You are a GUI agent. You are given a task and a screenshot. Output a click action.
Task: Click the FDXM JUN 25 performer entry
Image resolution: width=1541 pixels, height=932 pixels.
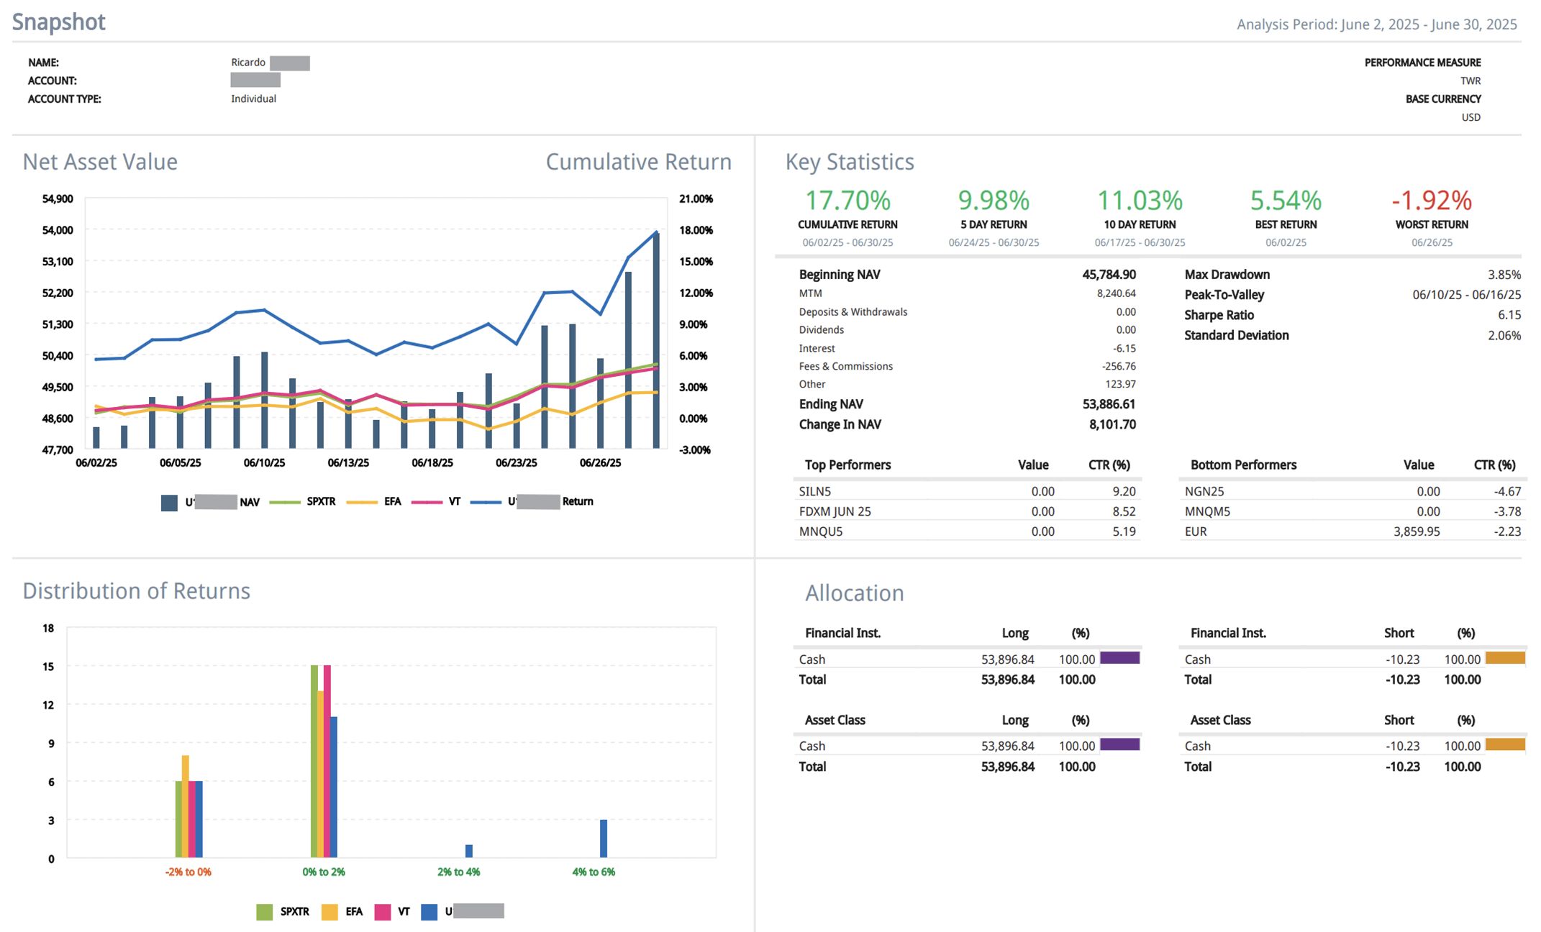coord(835,511)
